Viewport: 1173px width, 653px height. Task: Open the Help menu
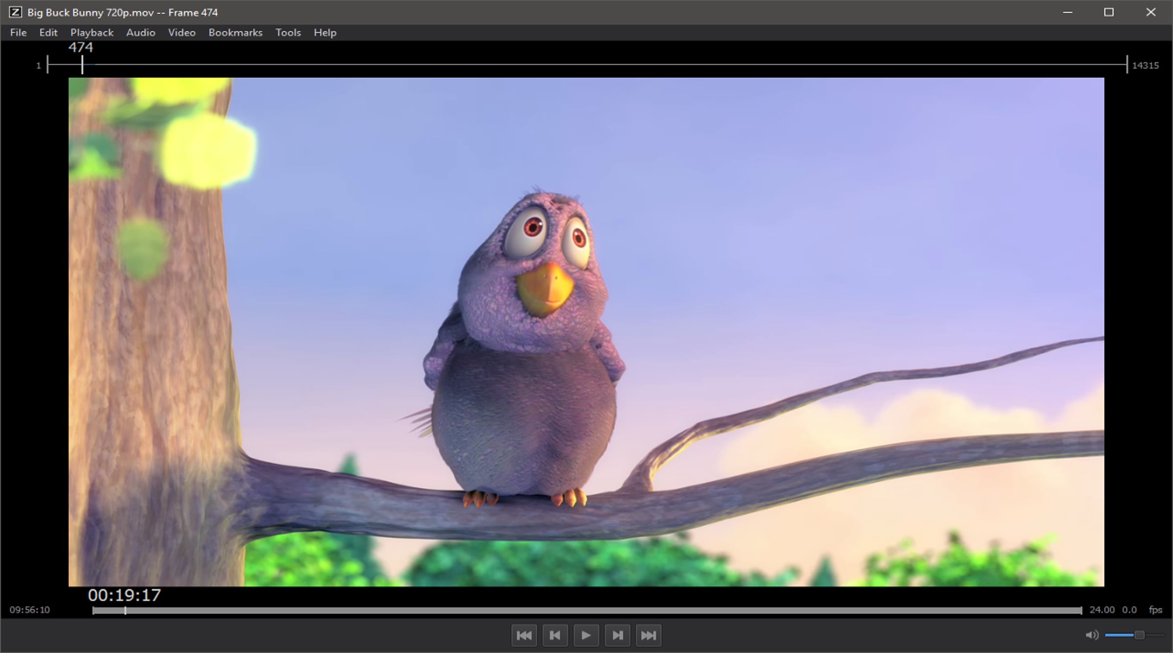coord(325,32)
